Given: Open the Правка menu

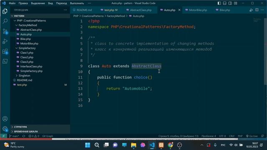Looking at the screenshot, I should (23, 3).
